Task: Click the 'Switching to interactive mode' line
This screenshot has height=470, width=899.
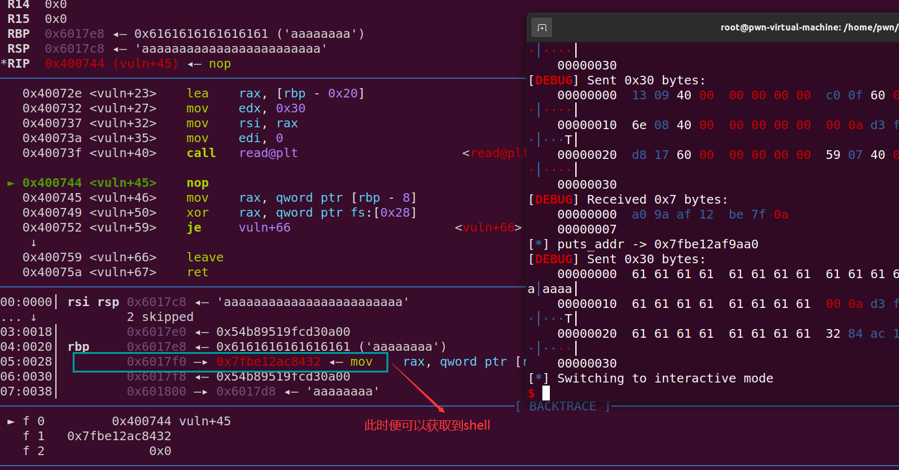Action: point(650,378)
